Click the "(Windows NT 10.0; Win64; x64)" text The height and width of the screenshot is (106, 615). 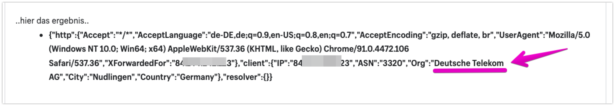point(107,49)
